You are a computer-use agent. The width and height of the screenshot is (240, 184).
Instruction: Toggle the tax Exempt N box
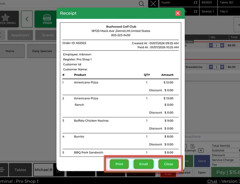[x=201, y=151]
